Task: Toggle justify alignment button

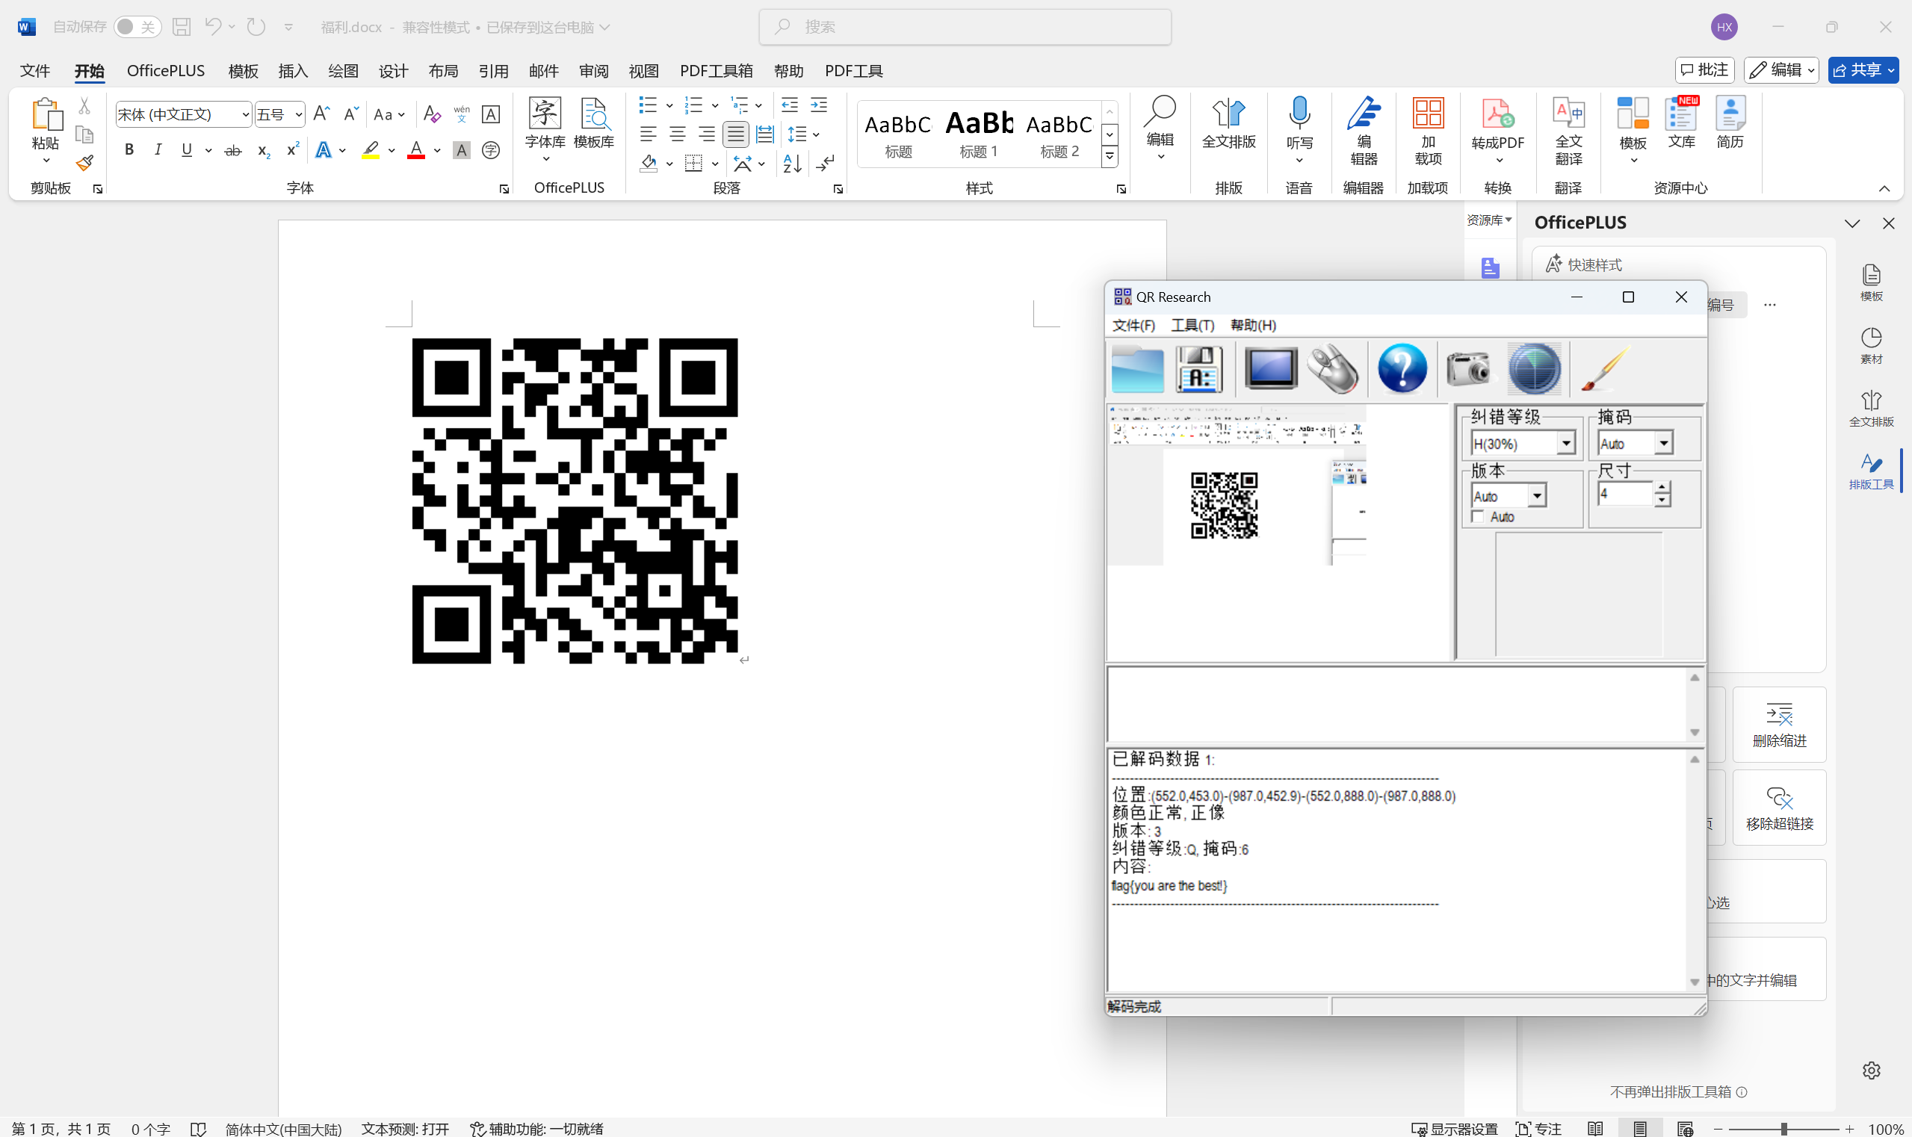Action: [x=736, y=135]
